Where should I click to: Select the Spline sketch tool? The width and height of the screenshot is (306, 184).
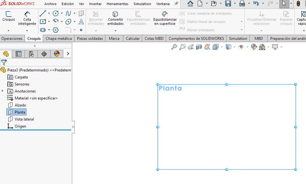(68, 13)
